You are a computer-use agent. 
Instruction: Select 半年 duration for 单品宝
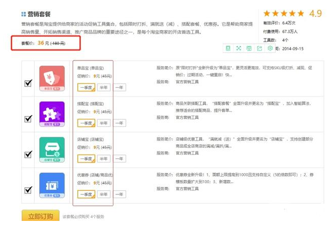point(104,87)
